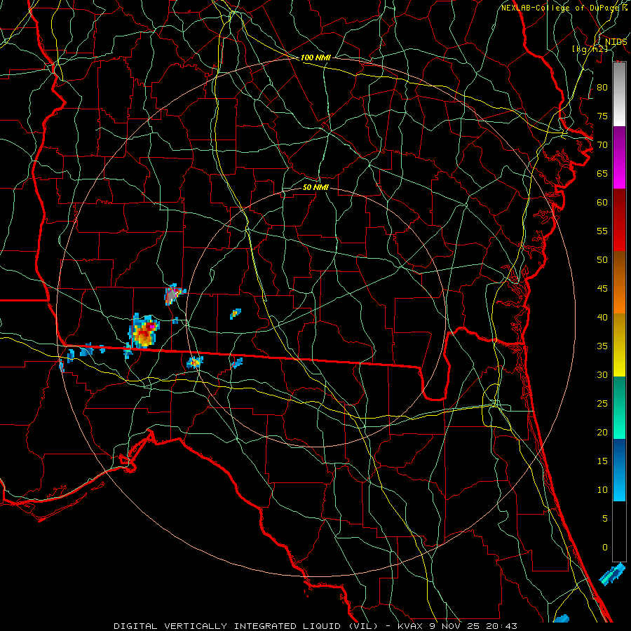The image size is (631, 631).
Task: Click the NIDS label above the color scale
Action: (x=616, y=42)
